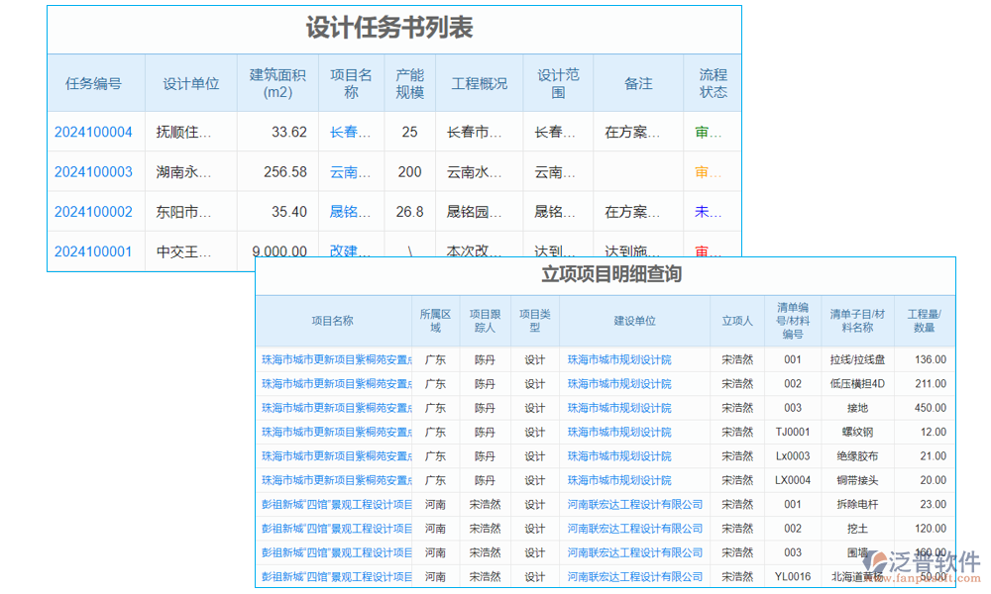Click the 泛普软件 watermark logo

[x=924, y=559]
